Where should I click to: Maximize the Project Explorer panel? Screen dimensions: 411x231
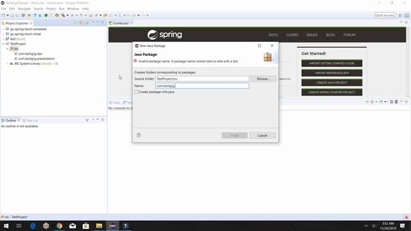[x=103, y=23]
